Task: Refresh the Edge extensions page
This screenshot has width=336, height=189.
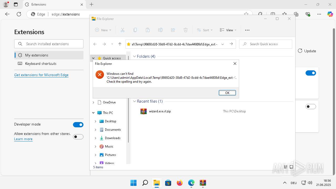Action: pyautogui.click(x=19, y=14)
